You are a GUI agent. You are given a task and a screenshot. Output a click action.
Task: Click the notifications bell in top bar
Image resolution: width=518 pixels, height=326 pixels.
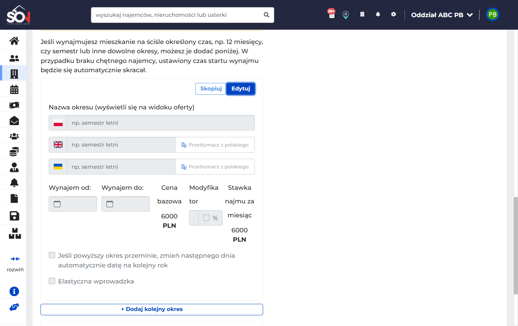(378, 14)
